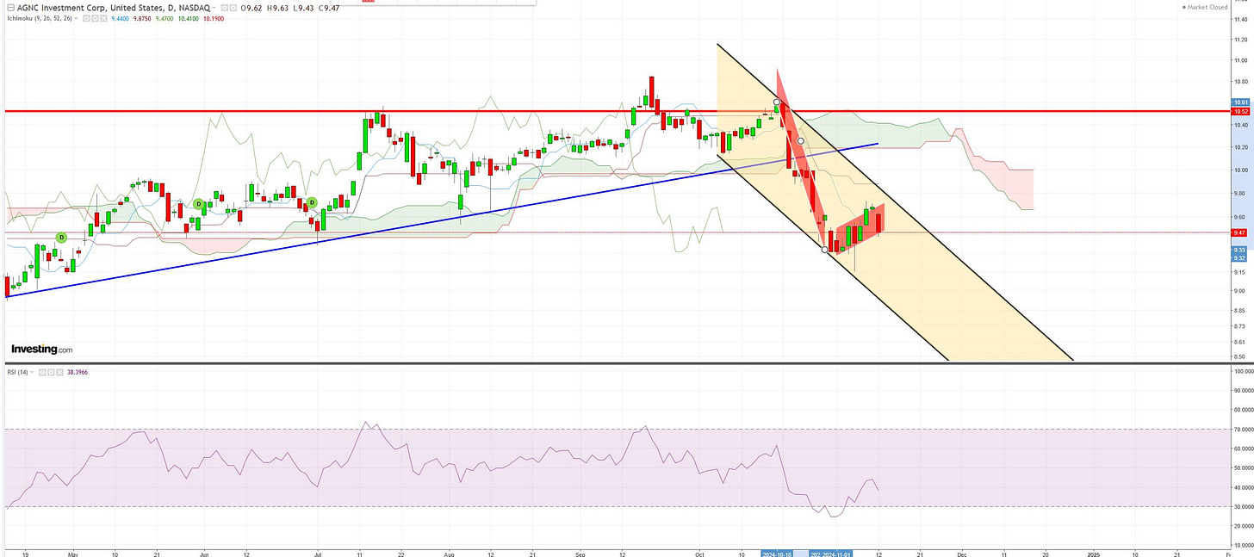Click the Ichimoku value 10.1900
The width and height of the screenshot is (1254, 557).
[x=213, y=18]
